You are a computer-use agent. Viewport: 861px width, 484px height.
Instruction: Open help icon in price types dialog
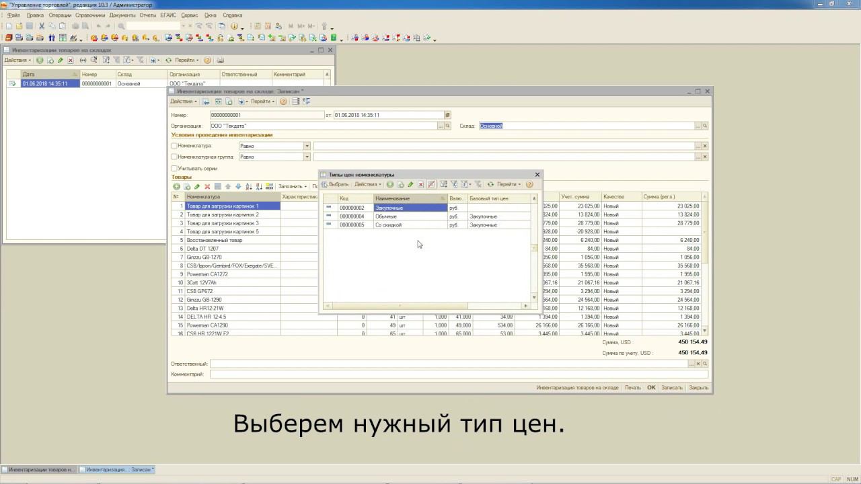point(529,184)
